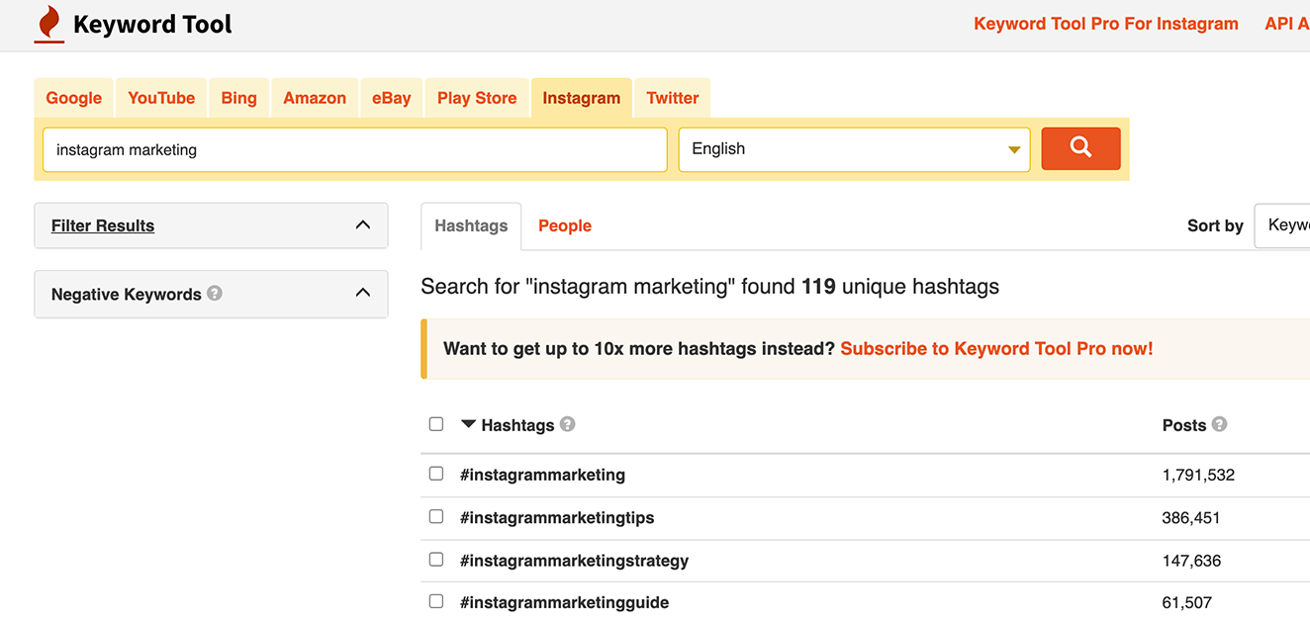Switch to the People tab

coord(564,225)
